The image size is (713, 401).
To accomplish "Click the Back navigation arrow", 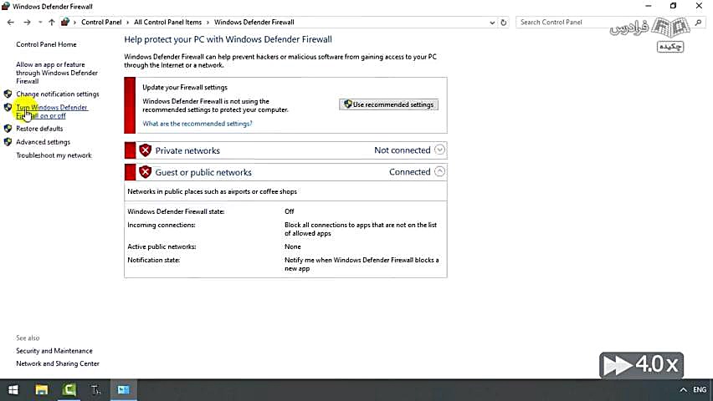I will tap(10, 23).
